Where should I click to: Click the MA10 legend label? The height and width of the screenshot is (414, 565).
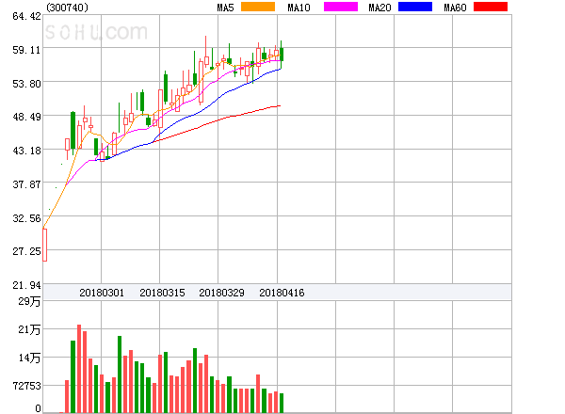coord(299,8)
